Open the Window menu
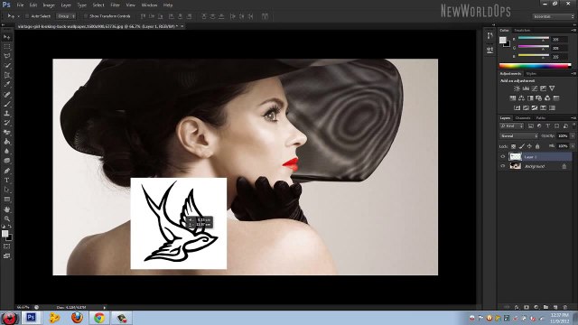The width and height of the screenshot is (578, 325). [x=149, y=5]
